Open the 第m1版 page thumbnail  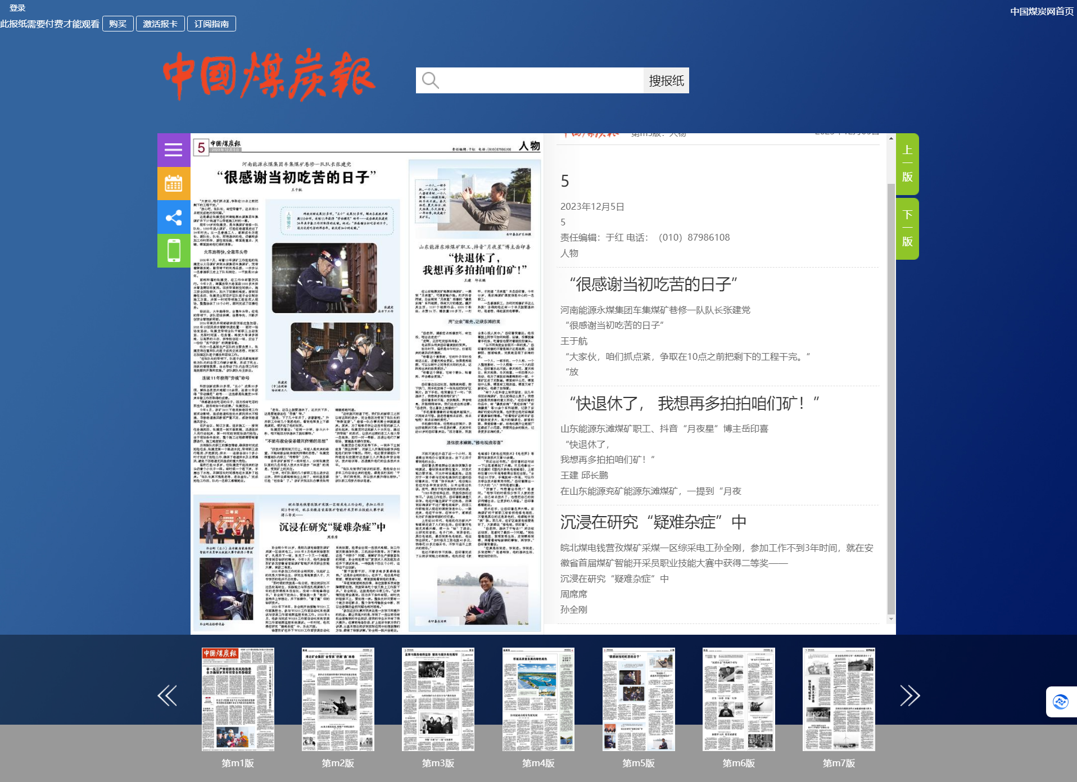pos(238,699)
